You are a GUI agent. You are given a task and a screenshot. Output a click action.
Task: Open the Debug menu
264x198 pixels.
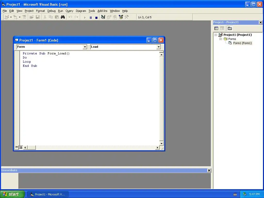click(x=52, y=11)
